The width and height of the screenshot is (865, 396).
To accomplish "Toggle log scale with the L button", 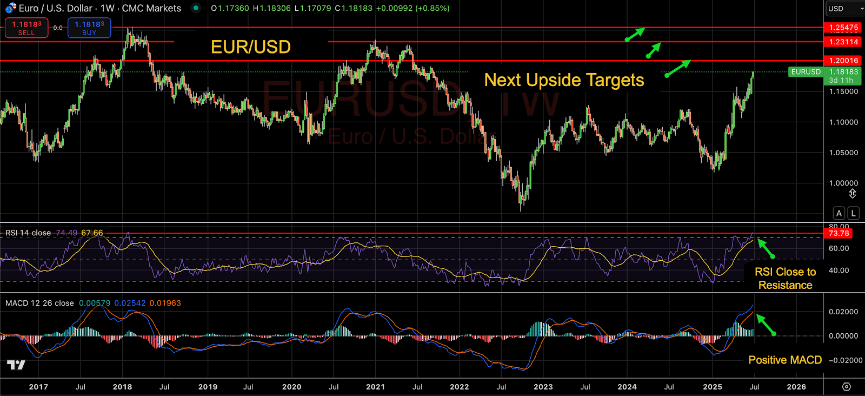I will (853, 213).
